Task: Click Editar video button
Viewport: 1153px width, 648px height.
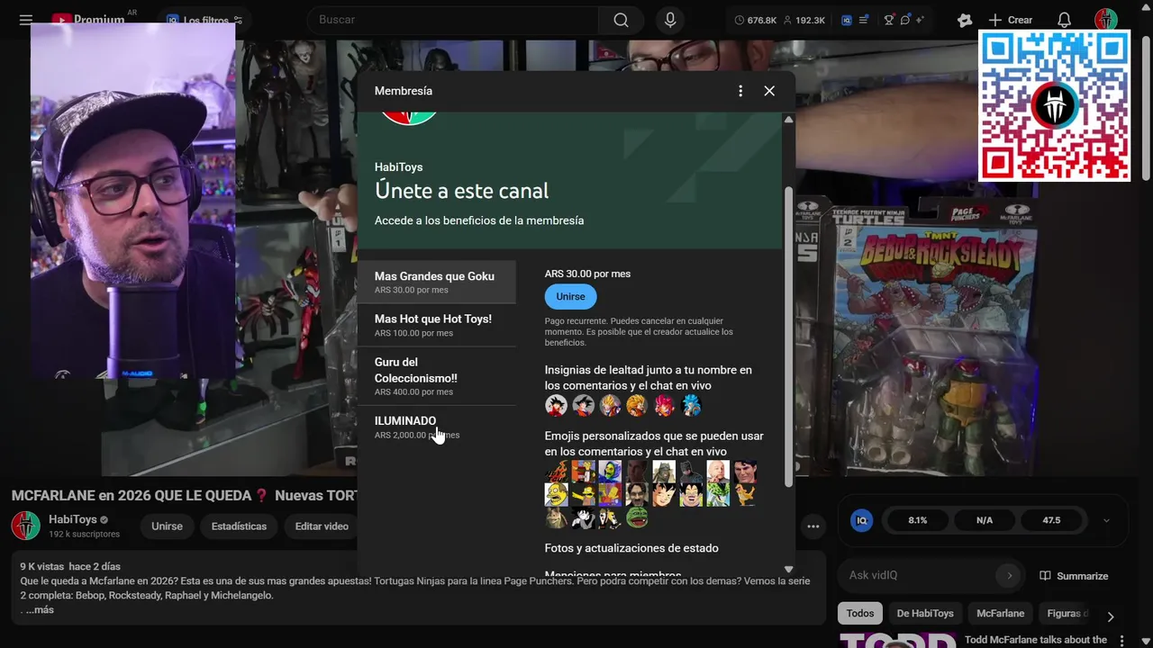Action: (x=322, y=526)
